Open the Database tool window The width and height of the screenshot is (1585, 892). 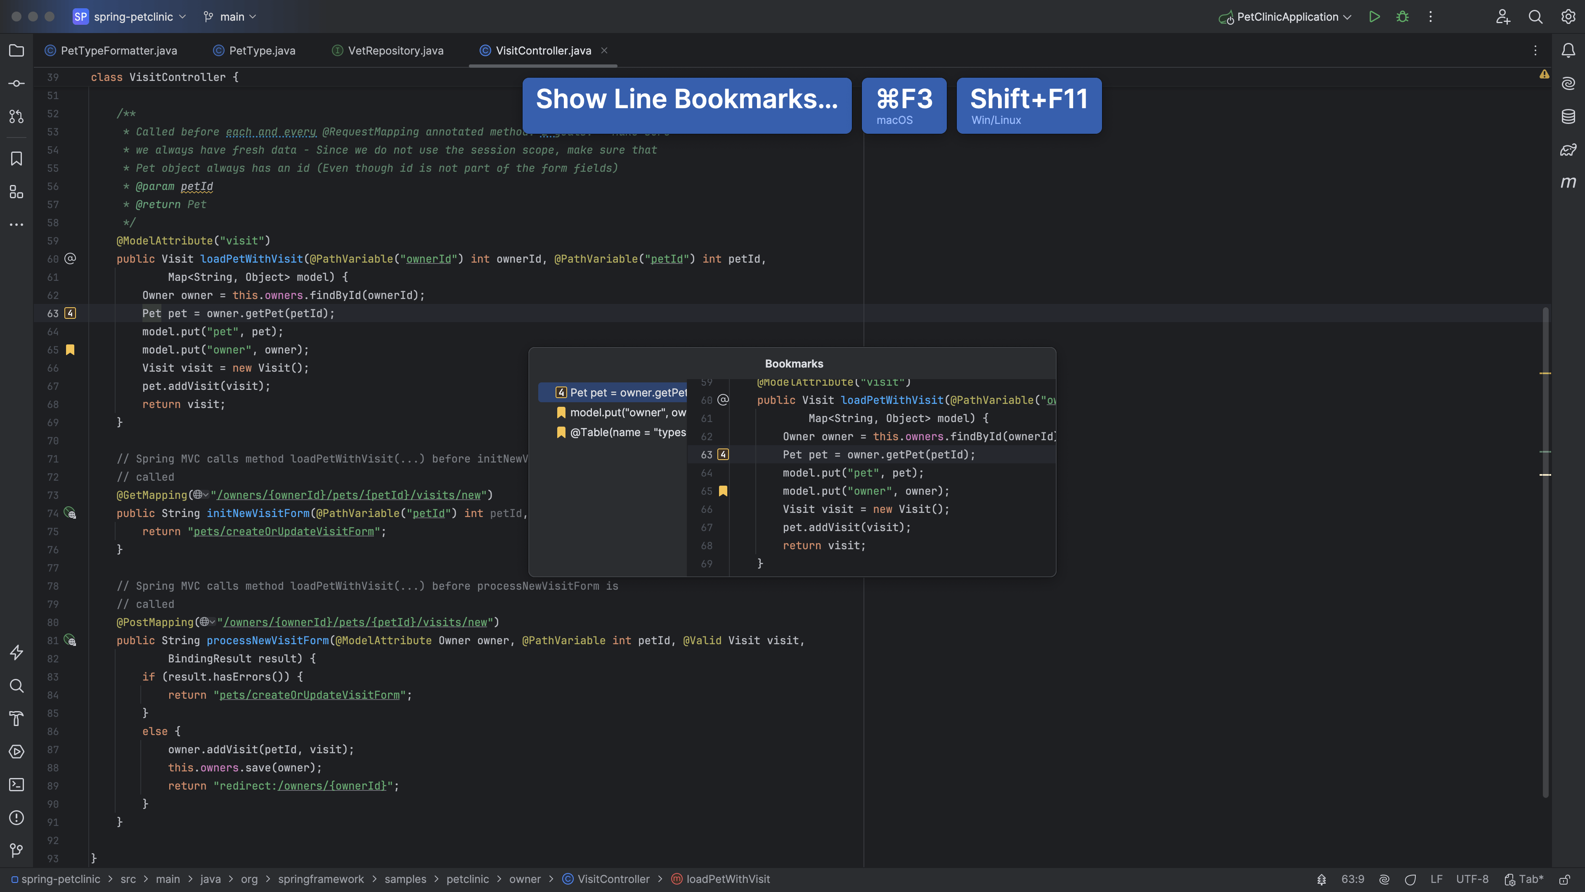[1568, 116]
